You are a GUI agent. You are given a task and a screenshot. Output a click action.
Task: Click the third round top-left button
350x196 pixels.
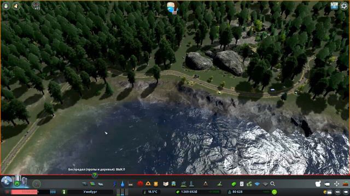tap(36, 5)
